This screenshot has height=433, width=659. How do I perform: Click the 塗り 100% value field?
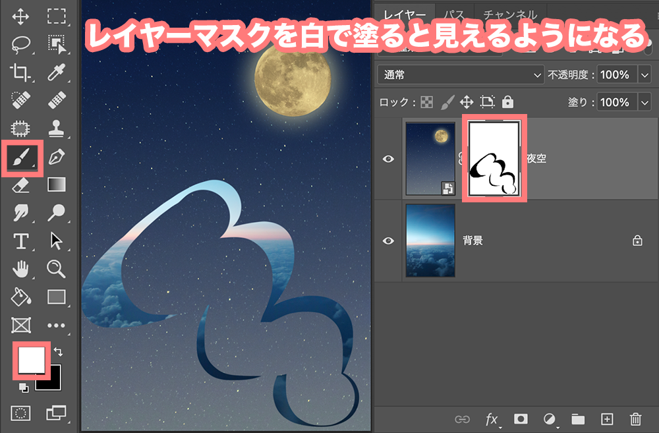coord(617,102)
